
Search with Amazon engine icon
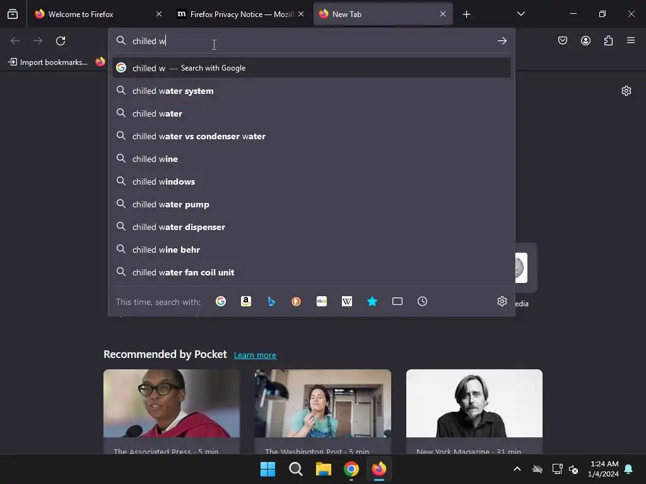click(245, 301)
